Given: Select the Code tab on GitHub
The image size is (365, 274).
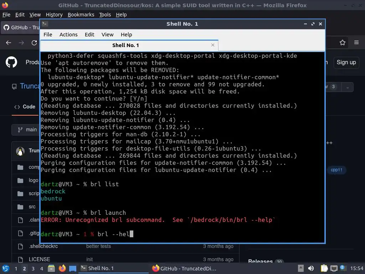Looking at the screenshot, I should coord(25,107).
